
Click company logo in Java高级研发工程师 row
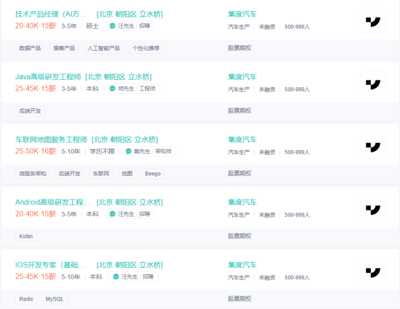coord(373,83)
